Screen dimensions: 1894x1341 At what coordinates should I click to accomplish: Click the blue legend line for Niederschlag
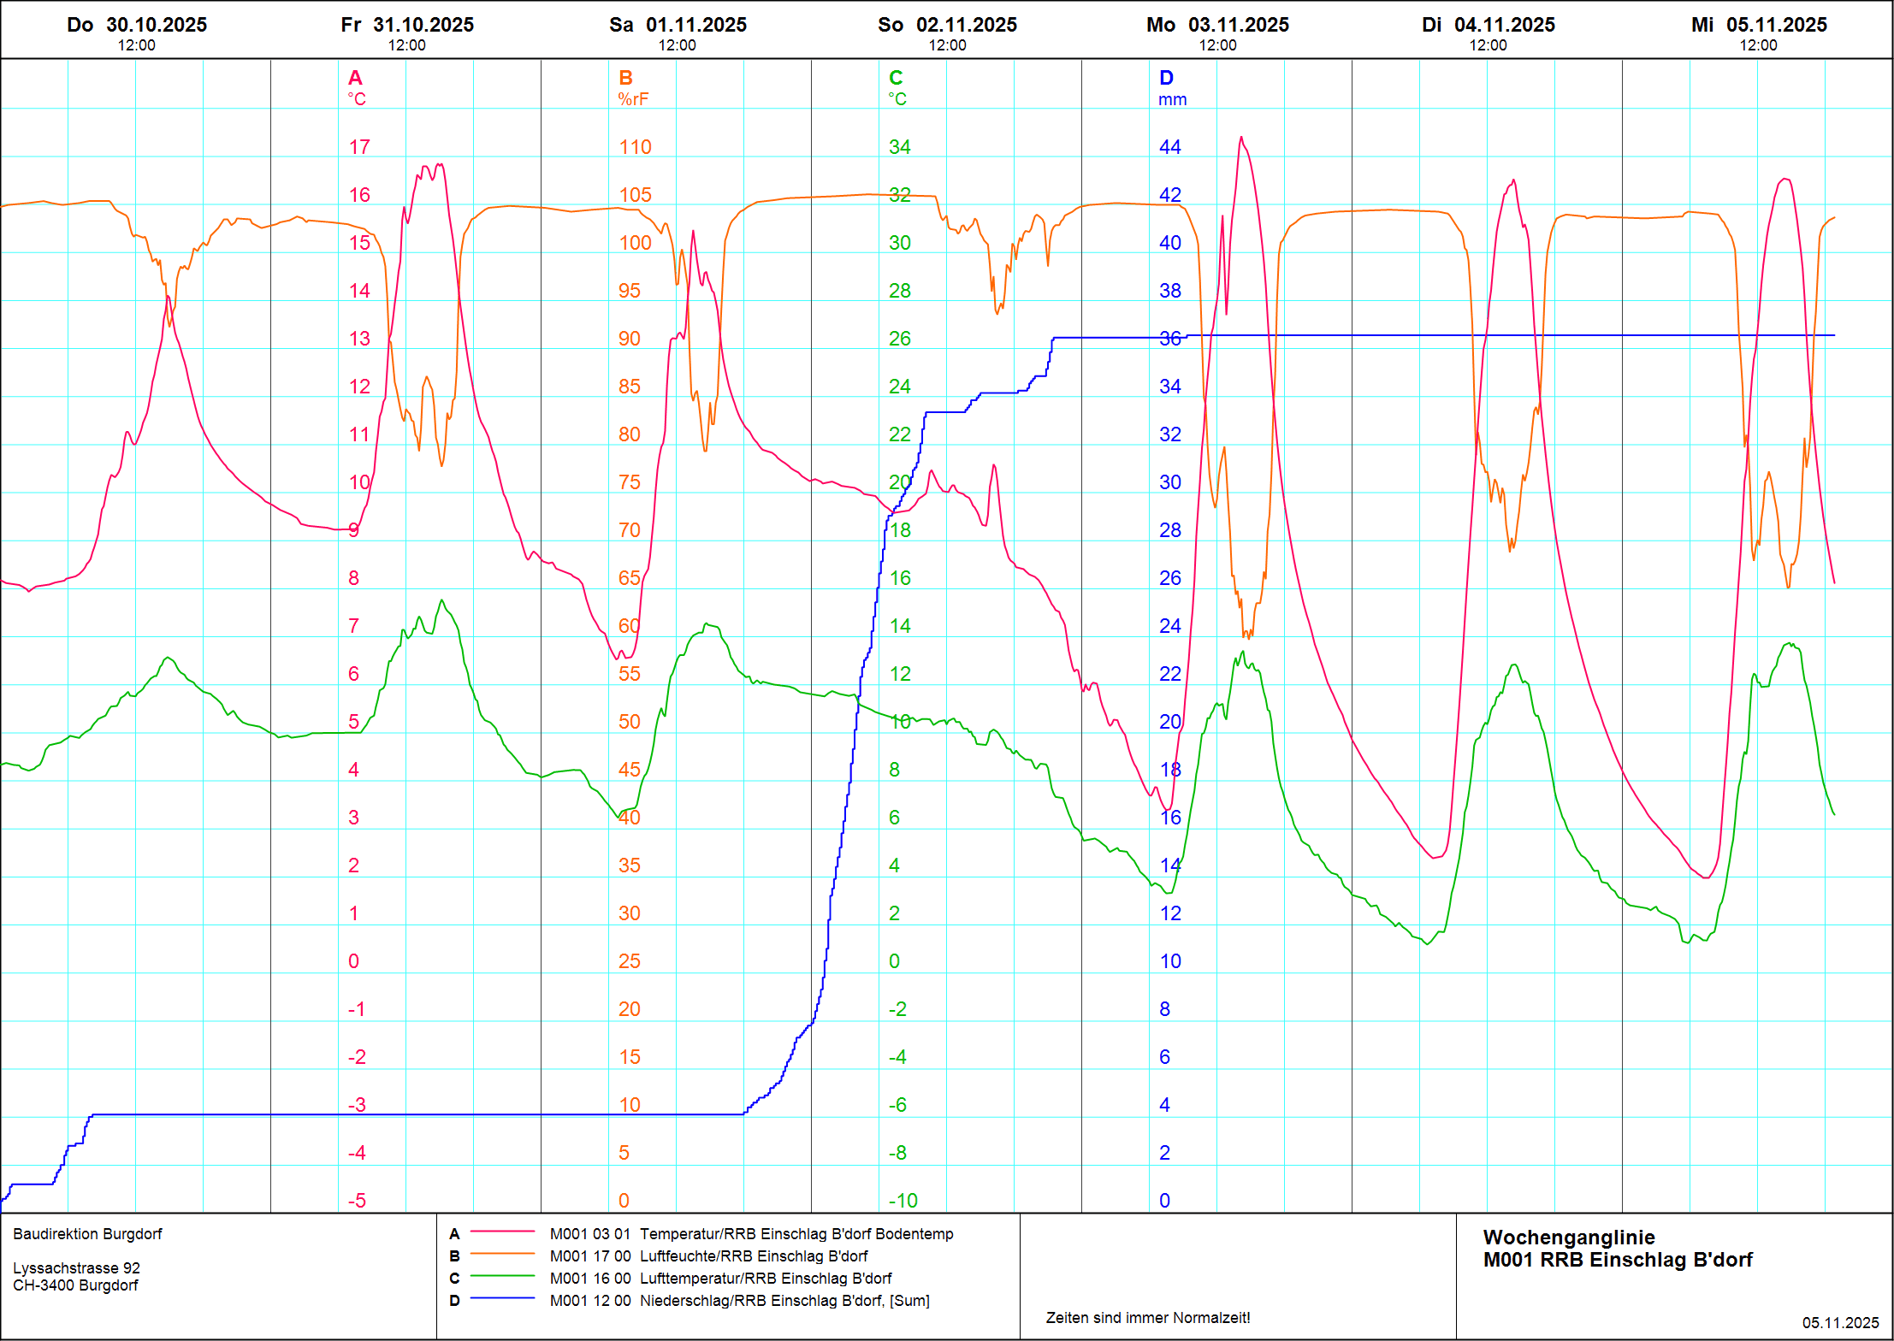(x=502, y=1299)
